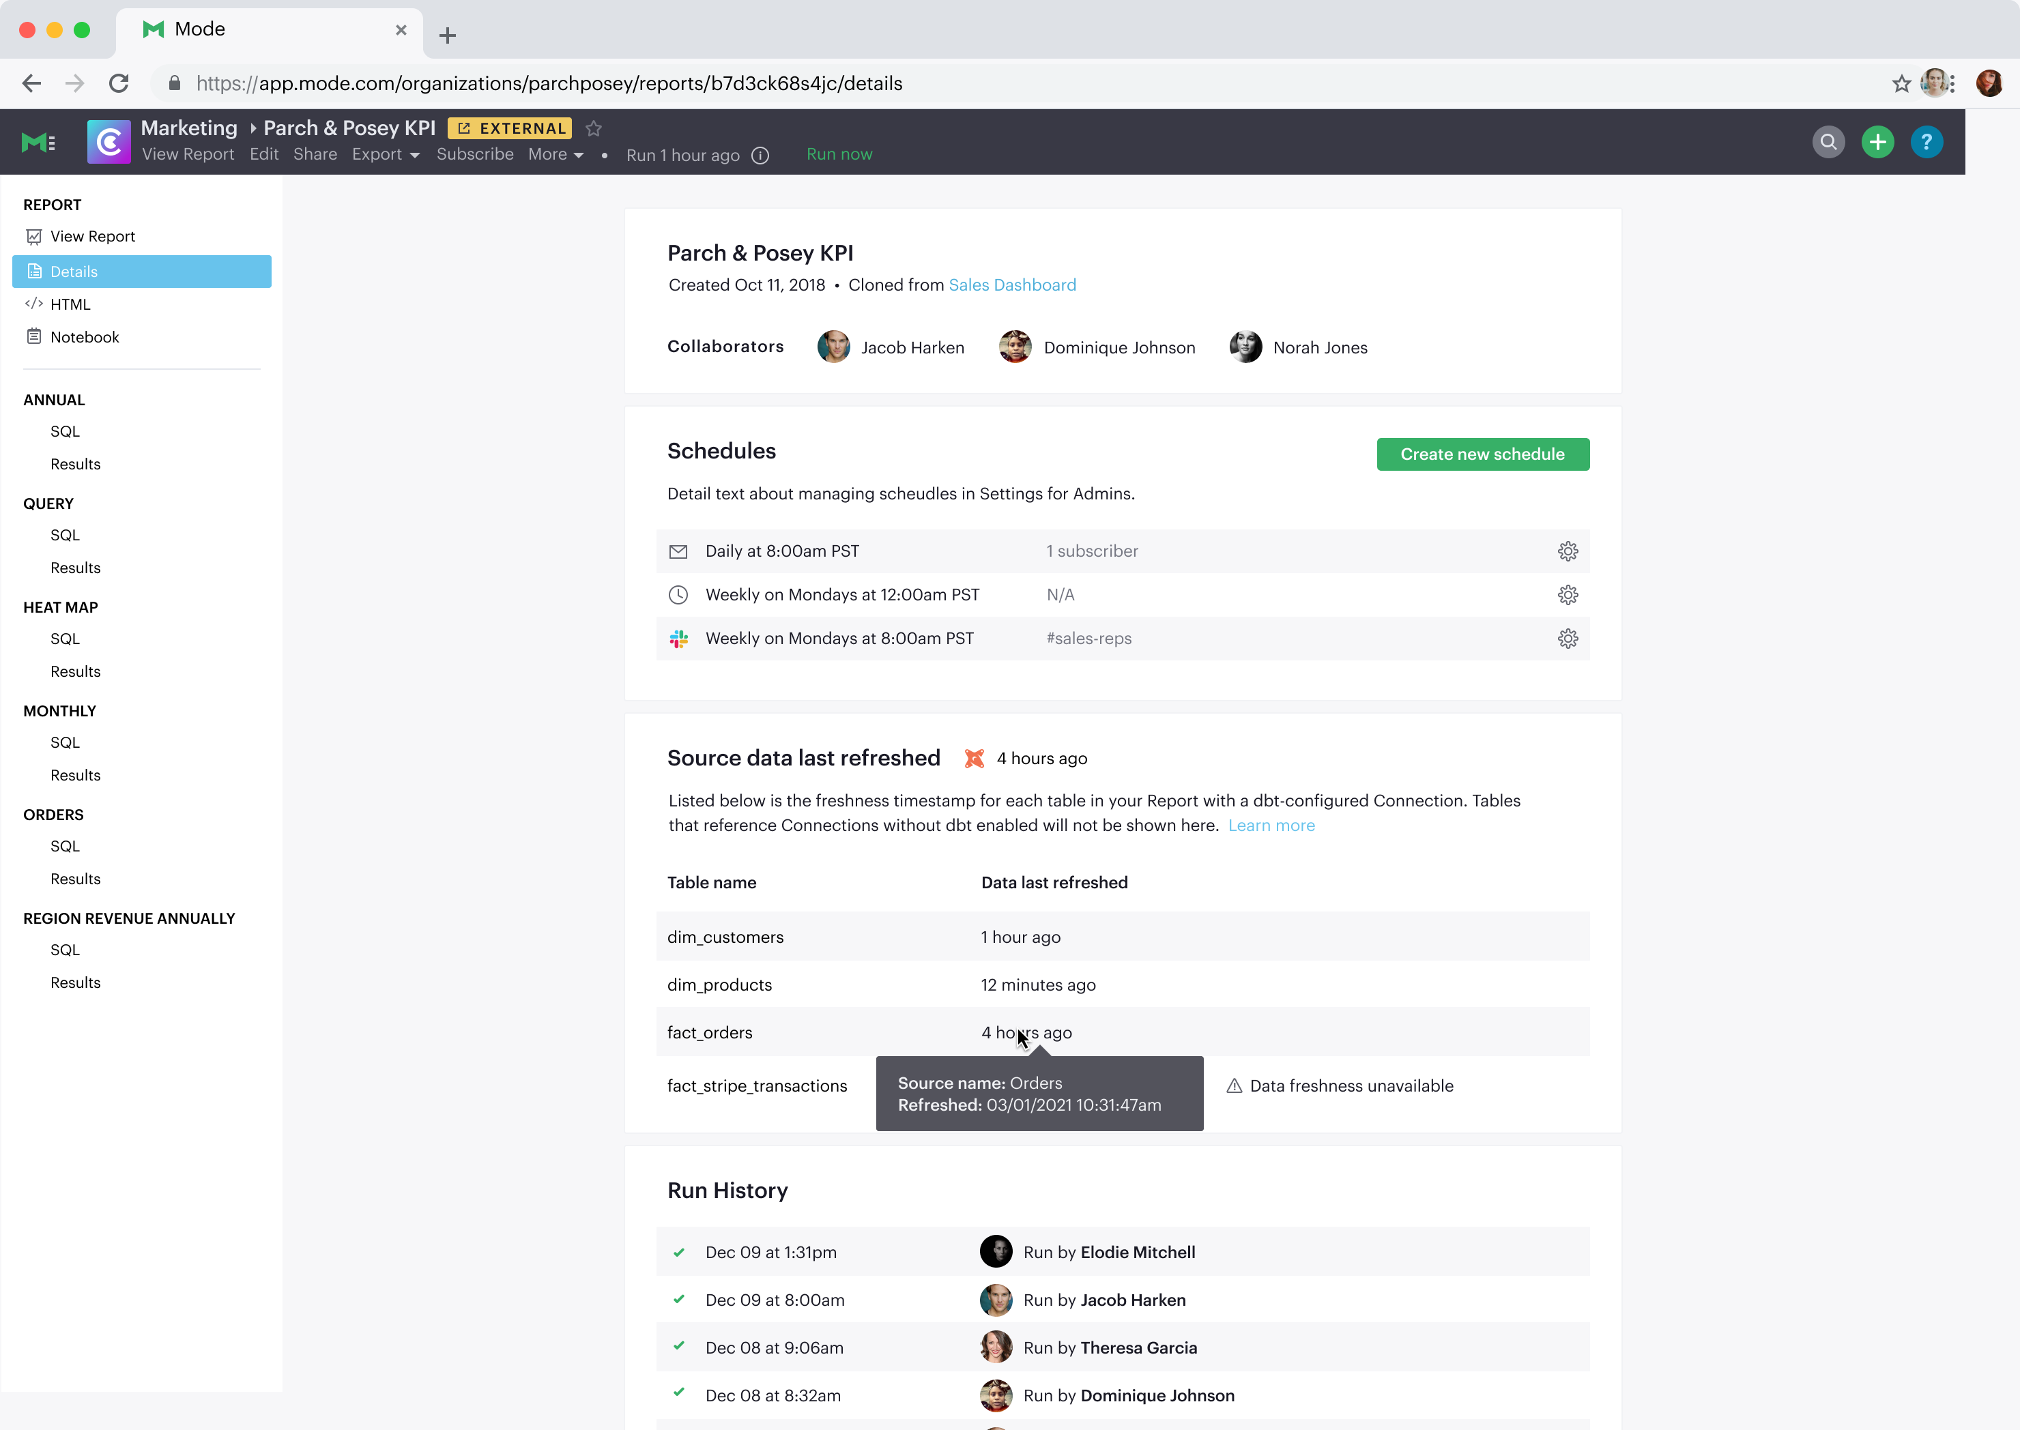Select the HTML sidebar item

point(70,305)
